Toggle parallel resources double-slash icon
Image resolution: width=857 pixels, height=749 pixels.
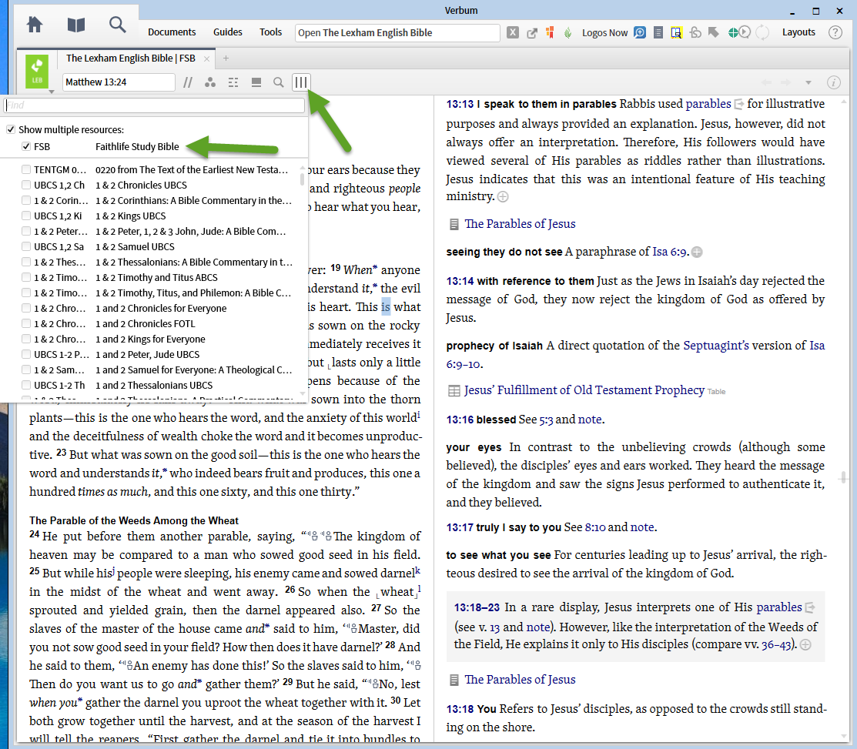[187, 82]
